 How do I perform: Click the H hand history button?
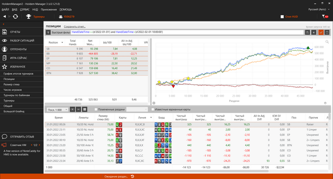78,109
